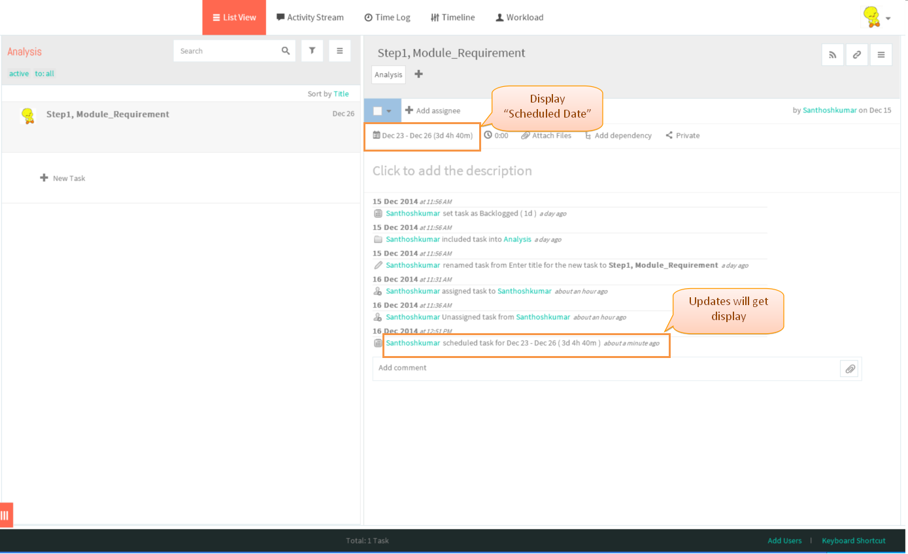This screenshot has width=908, height=554.
Task: Open the task status dropdown arrow
Action: tap(390, 111)
